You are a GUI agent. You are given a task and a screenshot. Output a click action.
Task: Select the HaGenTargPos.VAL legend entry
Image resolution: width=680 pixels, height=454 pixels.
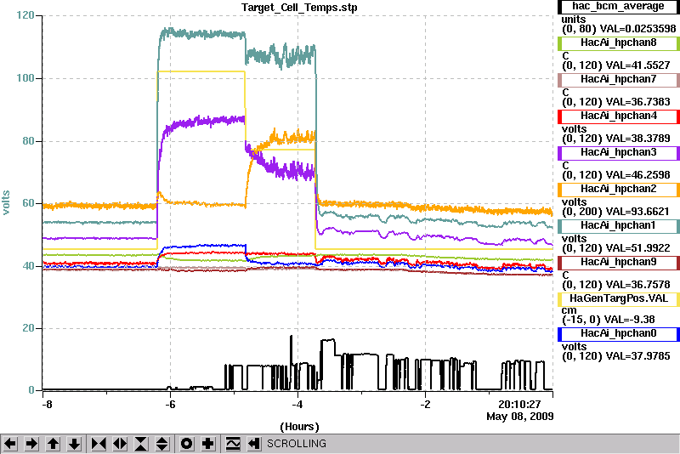click(x=619, y=298)
